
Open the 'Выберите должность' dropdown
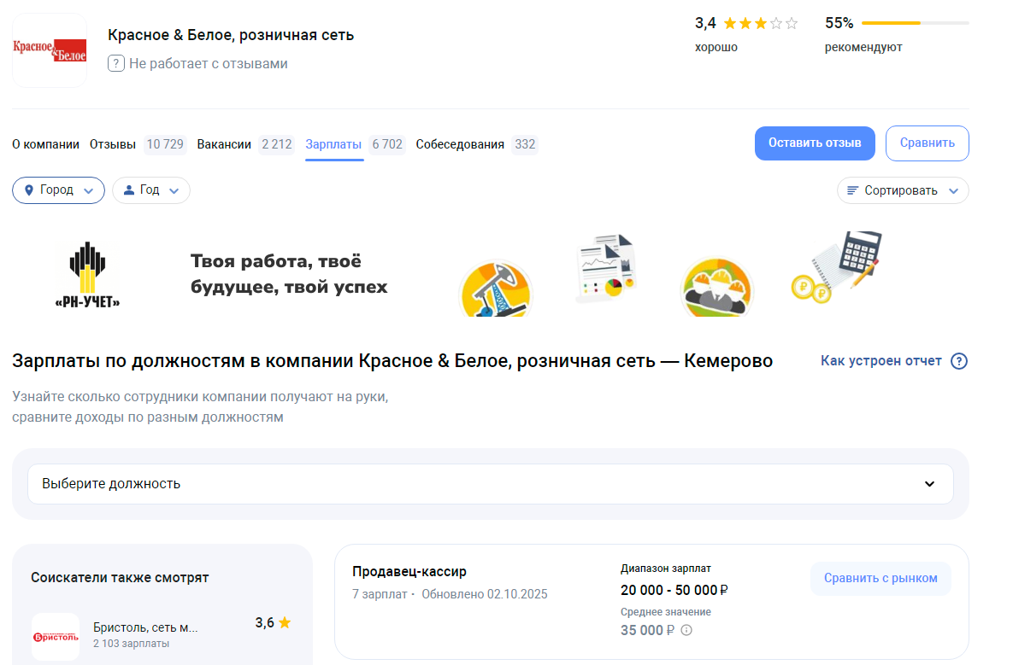click(x=491, y=484)
